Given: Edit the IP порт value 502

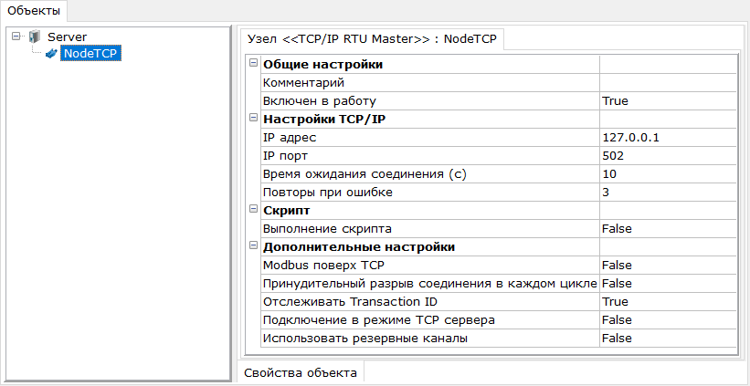Looking at the screenshot, I should tap(668, 156).
